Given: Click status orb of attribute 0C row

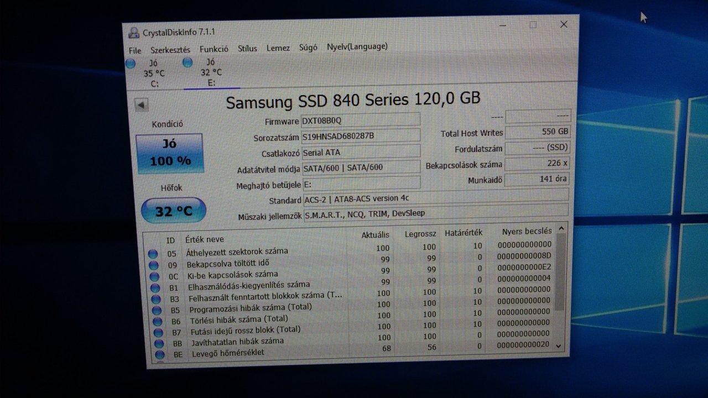Looking at the screenshot, I should coord(155,277).
